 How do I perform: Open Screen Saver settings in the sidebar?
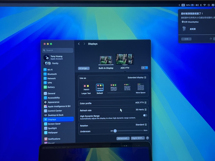pos(52,124)
